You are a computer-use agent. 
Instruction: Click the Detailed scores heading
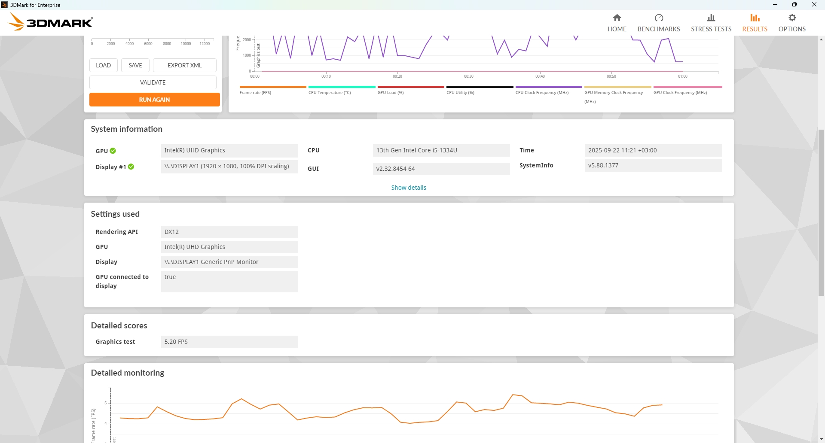pyautogui.click(x=119, y=326)
